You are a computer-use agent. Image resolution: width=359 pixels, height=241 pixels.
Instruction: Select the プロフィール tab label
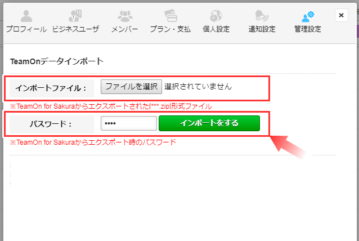[x=26, y=29]
